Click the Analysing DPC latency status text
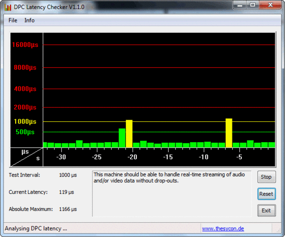285x237 pixels. pyautogui.click(x=36, y=228)
